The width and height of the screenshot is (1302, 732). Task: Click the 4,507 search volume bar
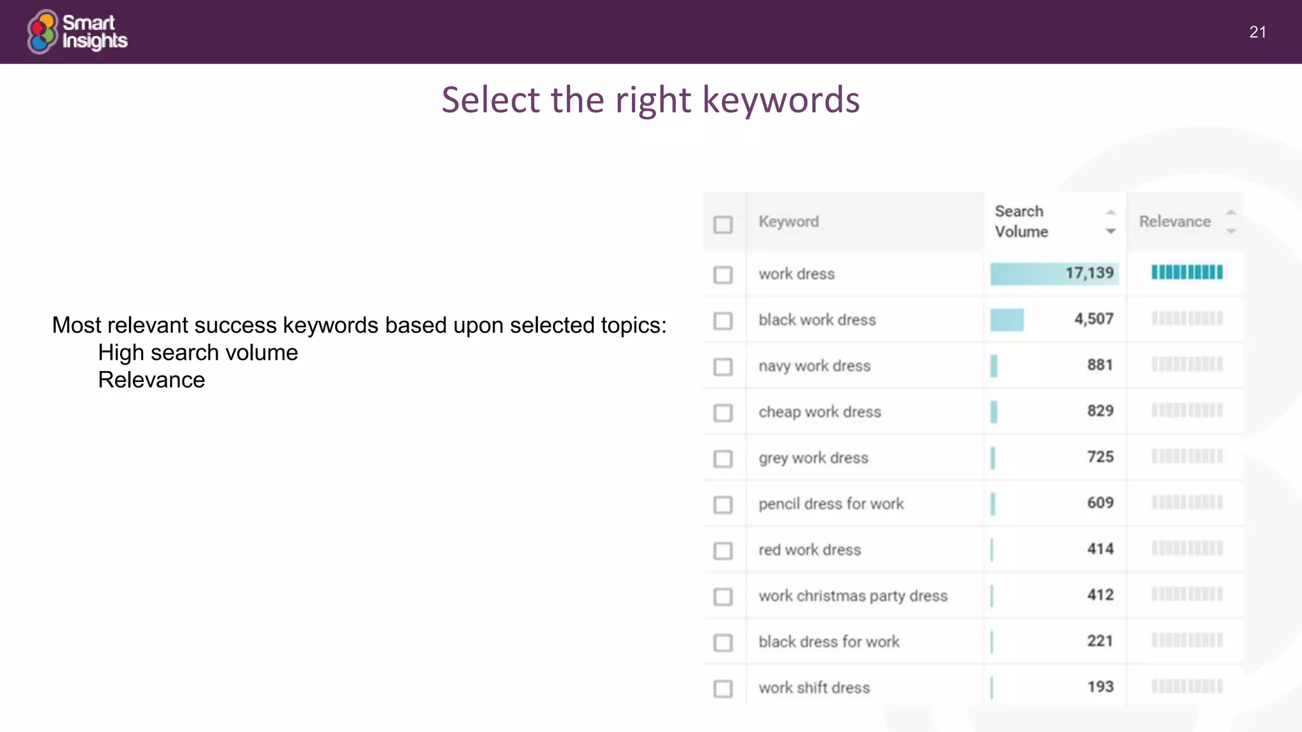click(1007, 320)
